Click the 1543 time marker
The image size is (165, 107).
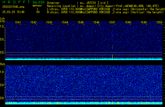pyautogui.click(x=49, y=22)
